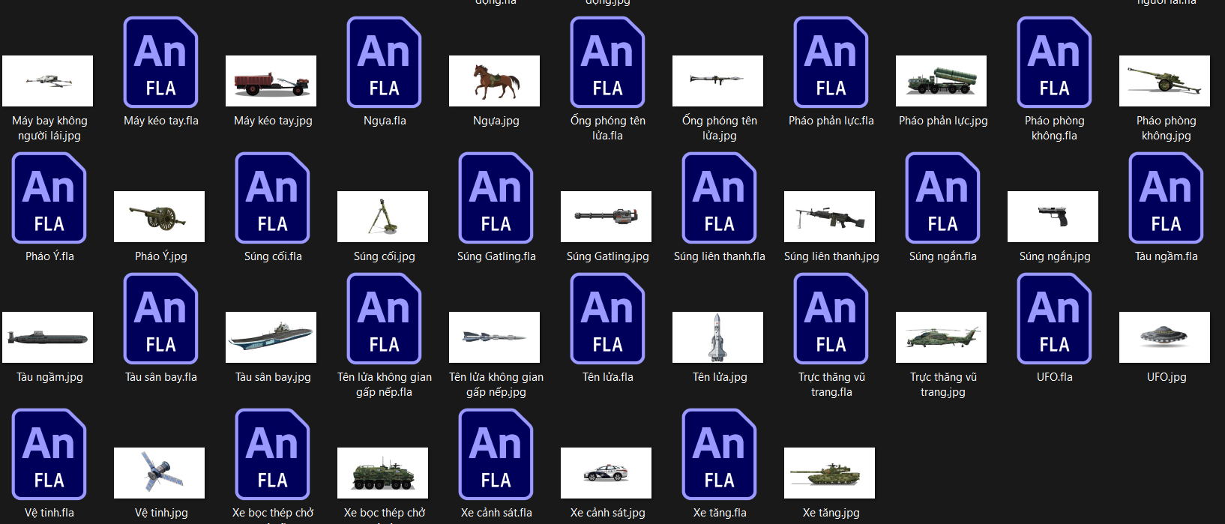1225x524 pixels.
Task: Select Xe cảnh sát.fla file icon
Action: tap(496, 455)
